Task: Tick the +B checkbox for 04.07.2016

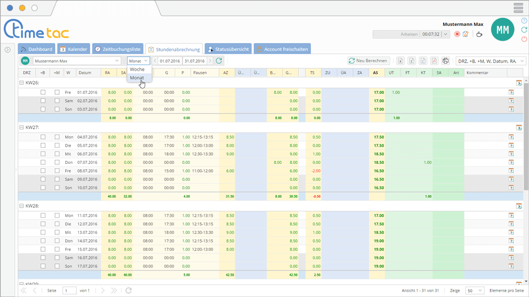Action: pyautogui.click(x=43, y=137)
